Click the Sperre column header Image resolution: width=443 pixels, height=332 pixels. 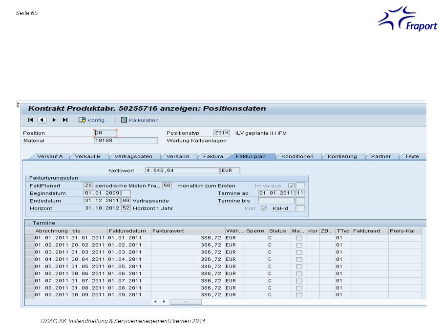(256, 231)
